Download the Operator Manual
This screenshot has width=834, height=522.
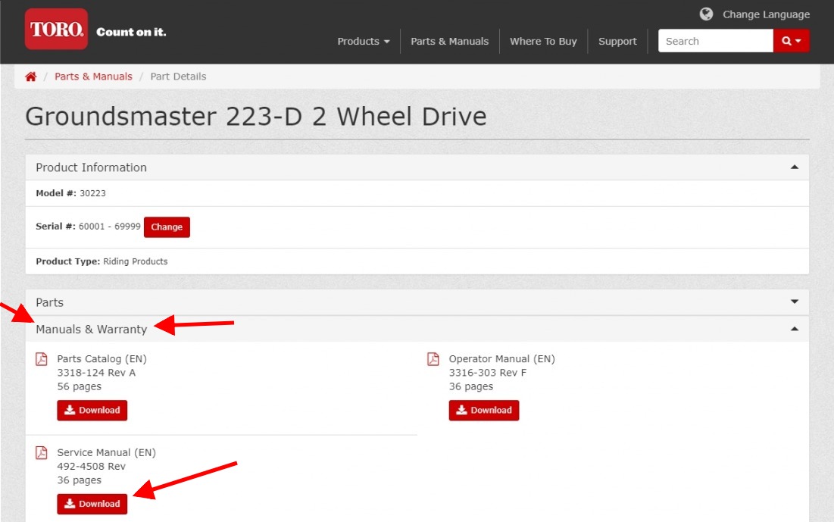tap(484, 411)
